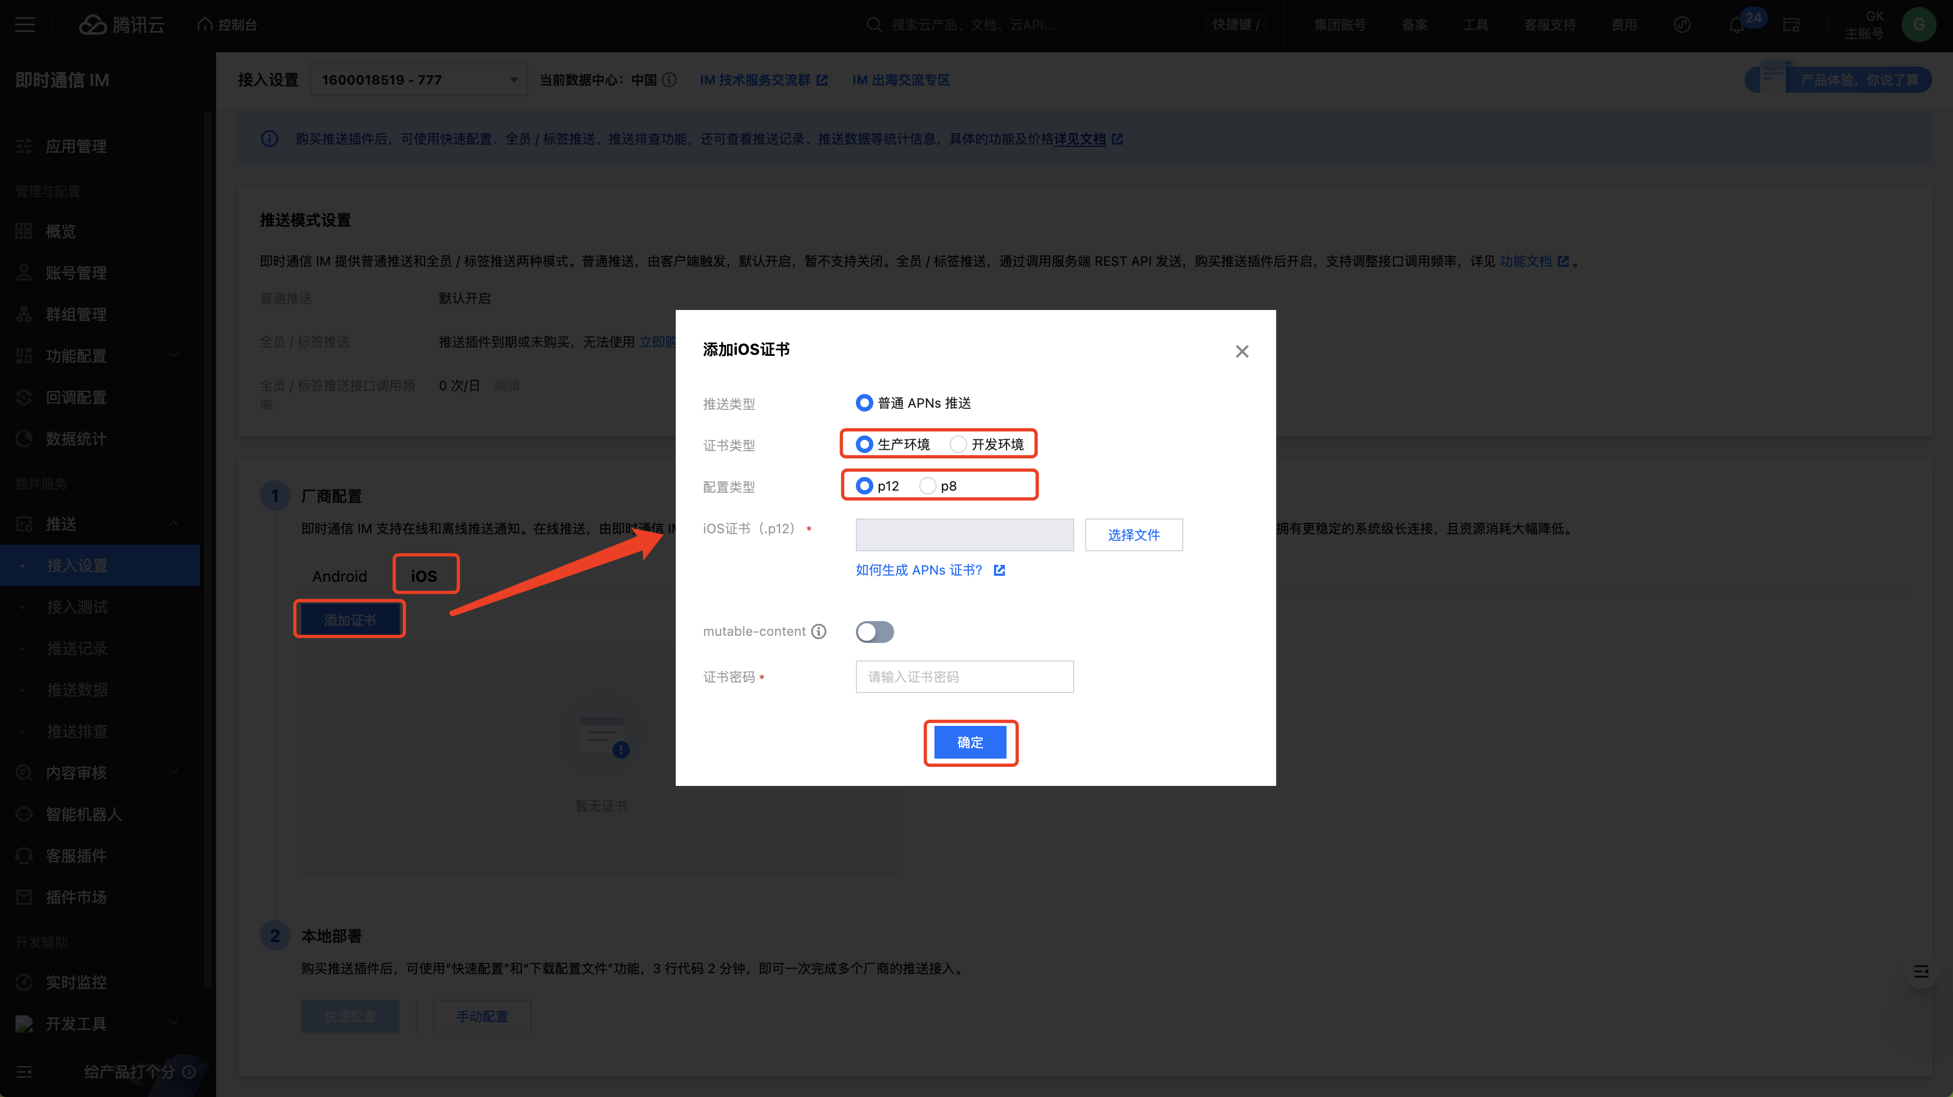Click the 回调配置 sidebar icon
The image size is (1953, 1097).
24,397
